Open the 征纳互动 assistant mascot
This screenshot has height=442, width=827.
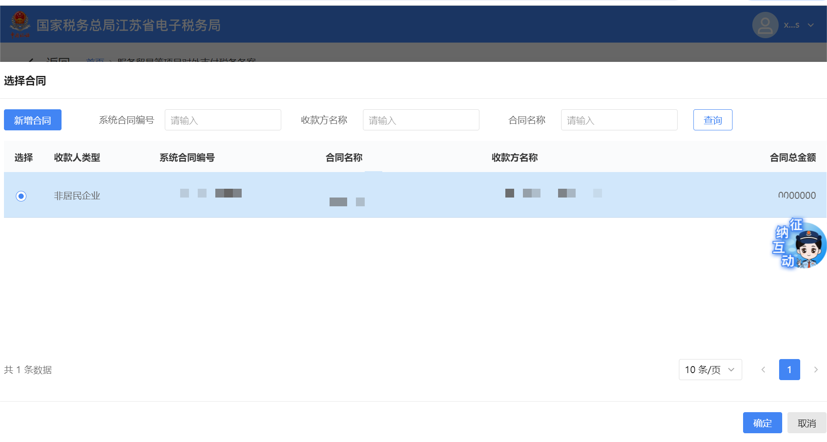(799, 244)
